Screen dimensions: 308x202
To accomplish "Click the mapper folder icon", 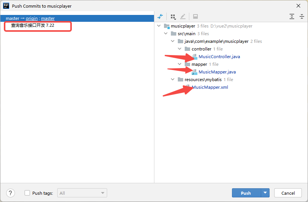I will coord(187,64).
